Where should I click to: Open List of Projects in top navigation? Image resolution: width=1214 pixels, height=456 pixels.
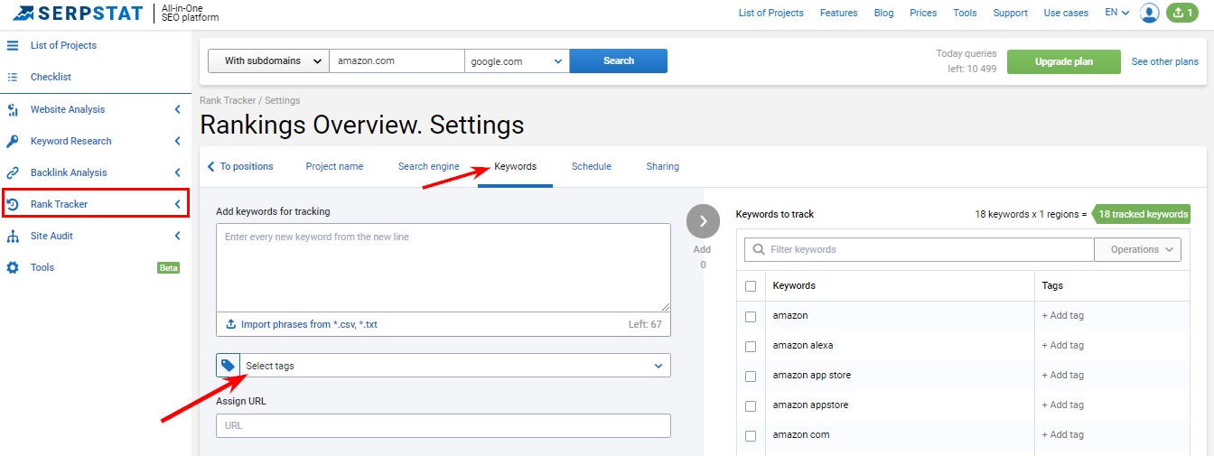[x=771, y=13]
